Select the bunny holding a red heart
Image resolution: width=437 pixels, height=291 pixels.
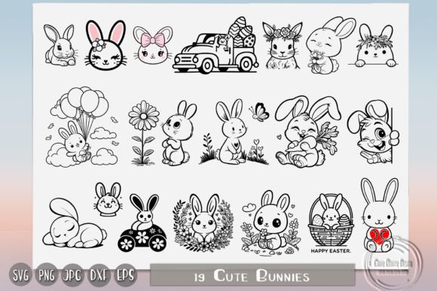379,214
